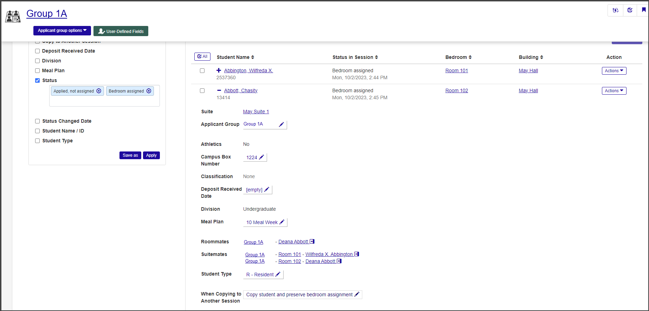Click the Apply filter button

pyautogui.click(x=151, y=155)
